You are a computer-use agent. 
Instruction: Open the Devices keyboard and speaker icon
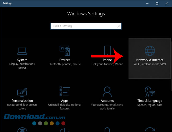65,51
